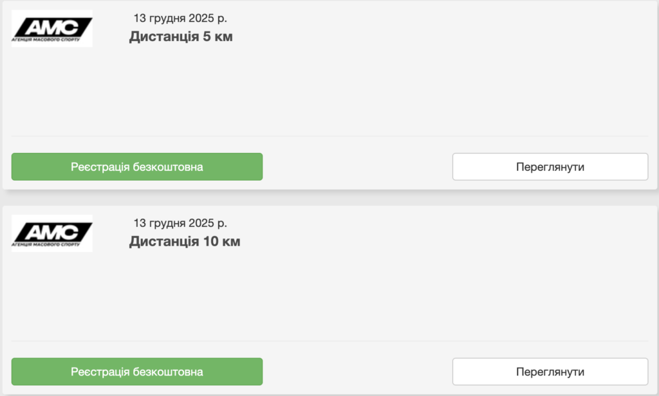Image resolution: width=659 pixels, height=396 pixels.
Task: Click the empty body of the 5 km card
Action: tap(329, 90)
